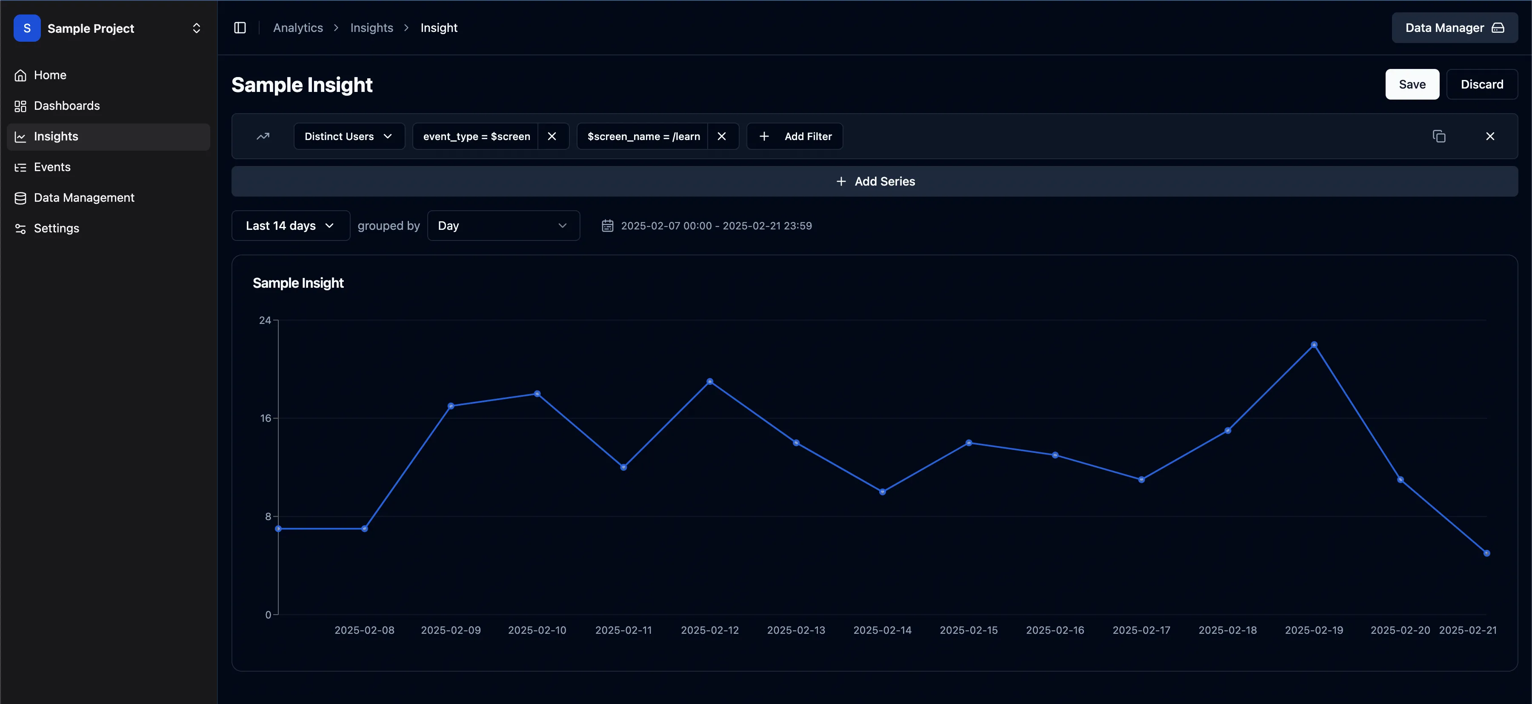This screenshot has height=704, width=1532.
Task: Click the 2025-02-16 x-axis label
Action: tap(1055, 630)
